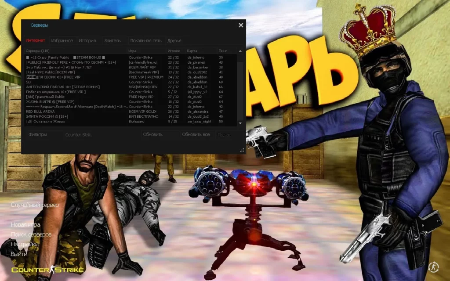
Task: Open the Локальная сеть tab
Action: pyautogui.click(x=146, y=41)
